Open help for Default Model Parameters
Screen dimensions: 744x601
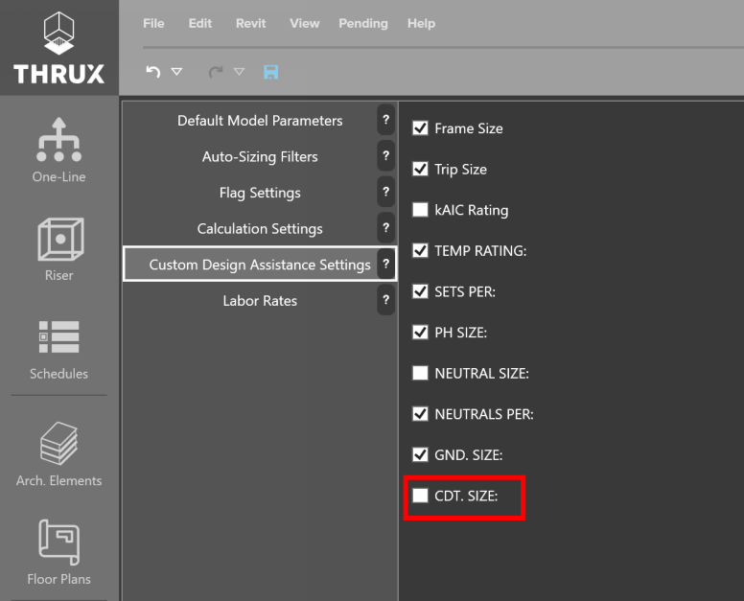pyautogui.click(x=386, y=120)
